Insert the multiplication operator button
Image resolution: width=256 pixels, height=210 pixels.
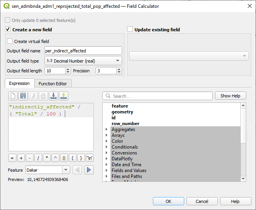click(47, 158)
